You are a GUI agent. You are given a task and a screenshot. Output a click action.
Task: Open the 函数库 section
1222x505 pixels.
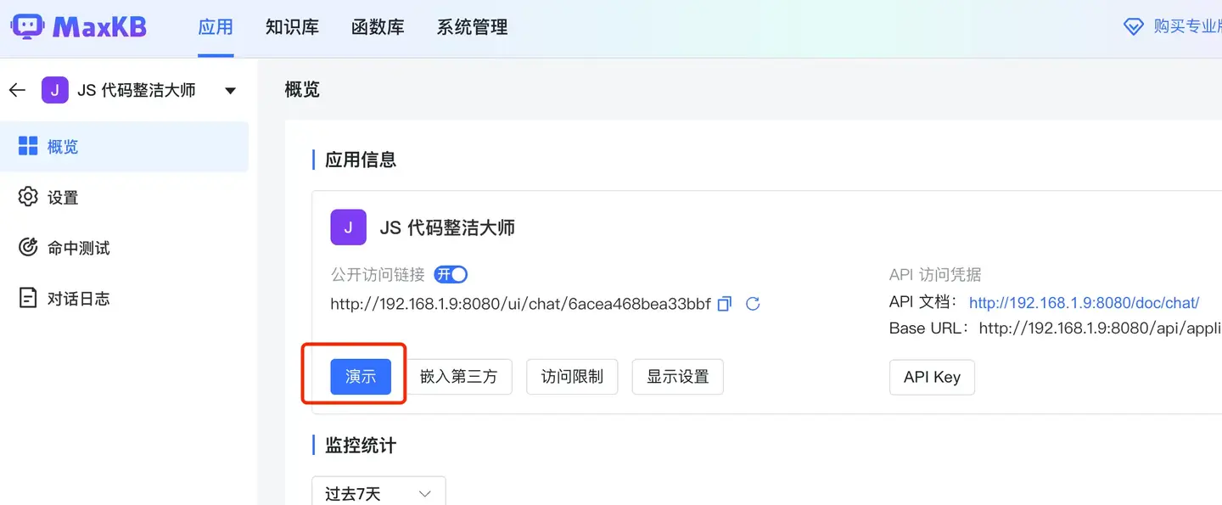(x=378, y=26)
